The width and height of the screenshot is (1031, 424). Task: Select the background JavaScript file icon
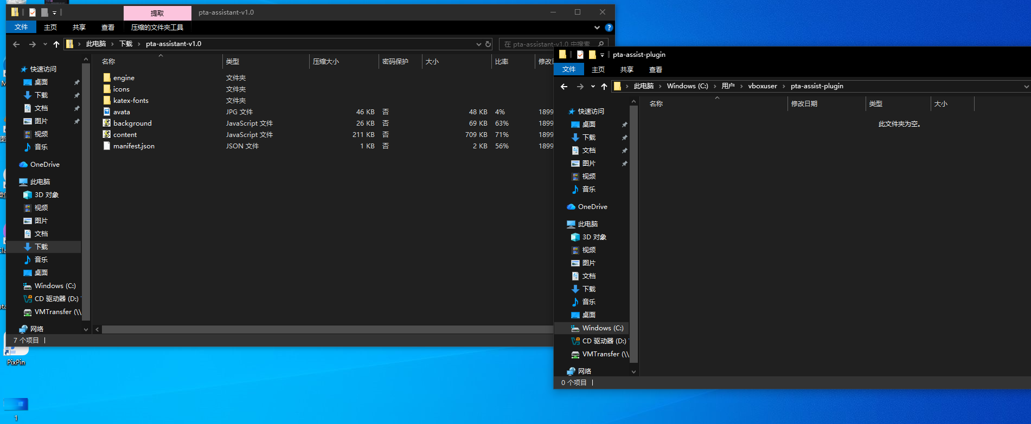coord(107,123)
